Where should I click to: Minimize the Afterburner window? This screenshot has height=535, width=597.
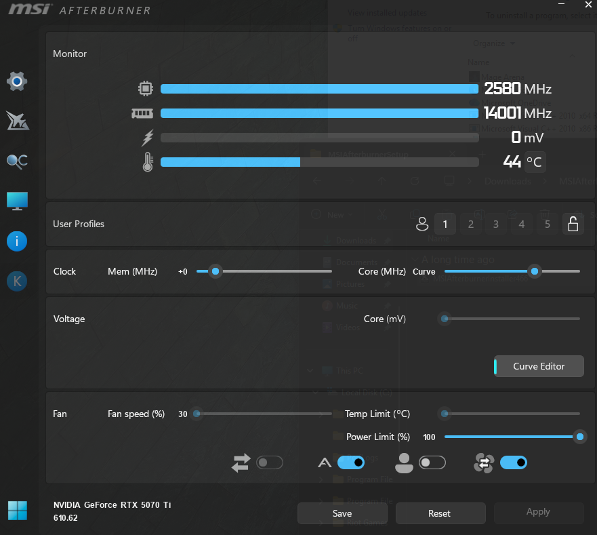(x=561, y=4)
